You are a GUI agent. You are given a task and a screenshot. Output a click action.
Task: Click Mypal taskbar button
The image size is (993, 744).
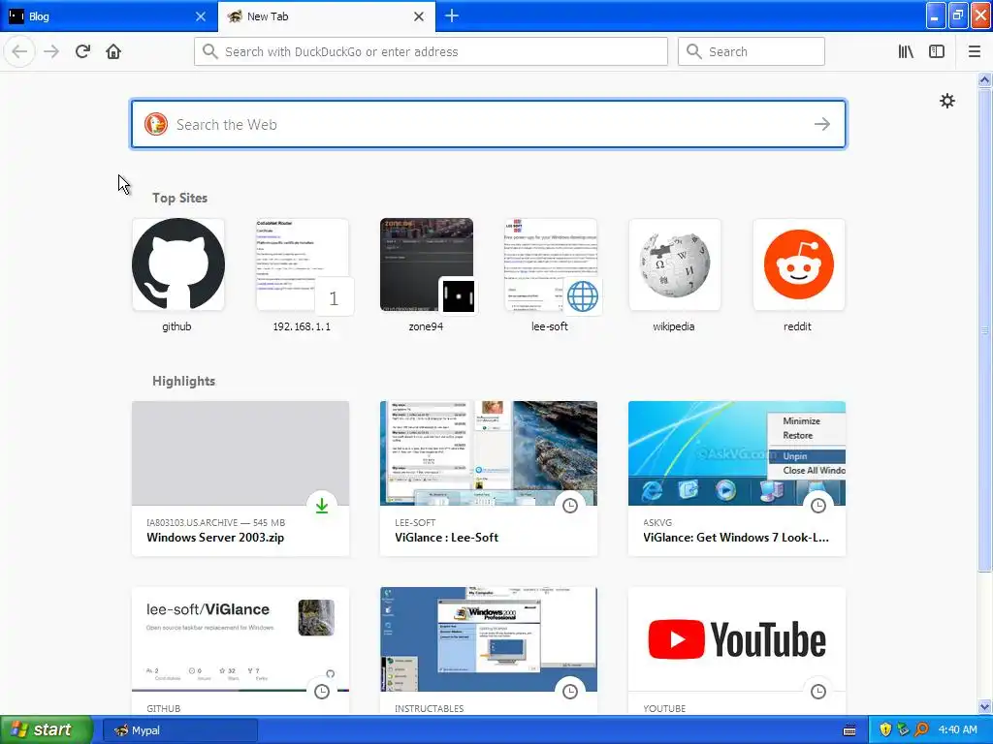click(180, 730)
